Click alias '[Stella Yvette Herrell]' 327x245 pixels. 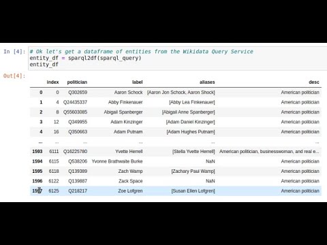(x=193, y=151)
